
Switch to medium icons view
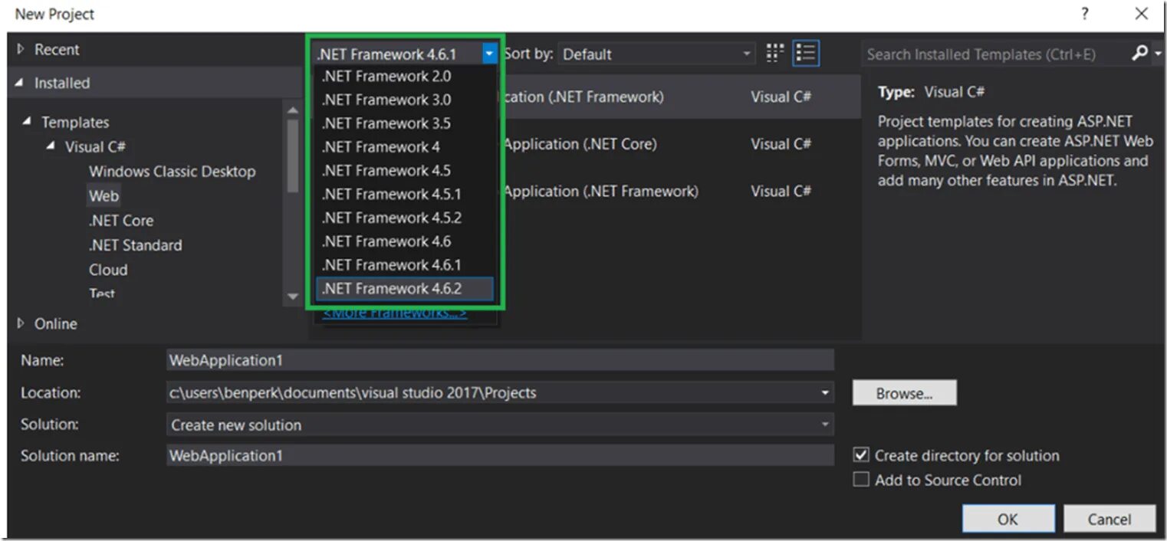tap(775, 53)
